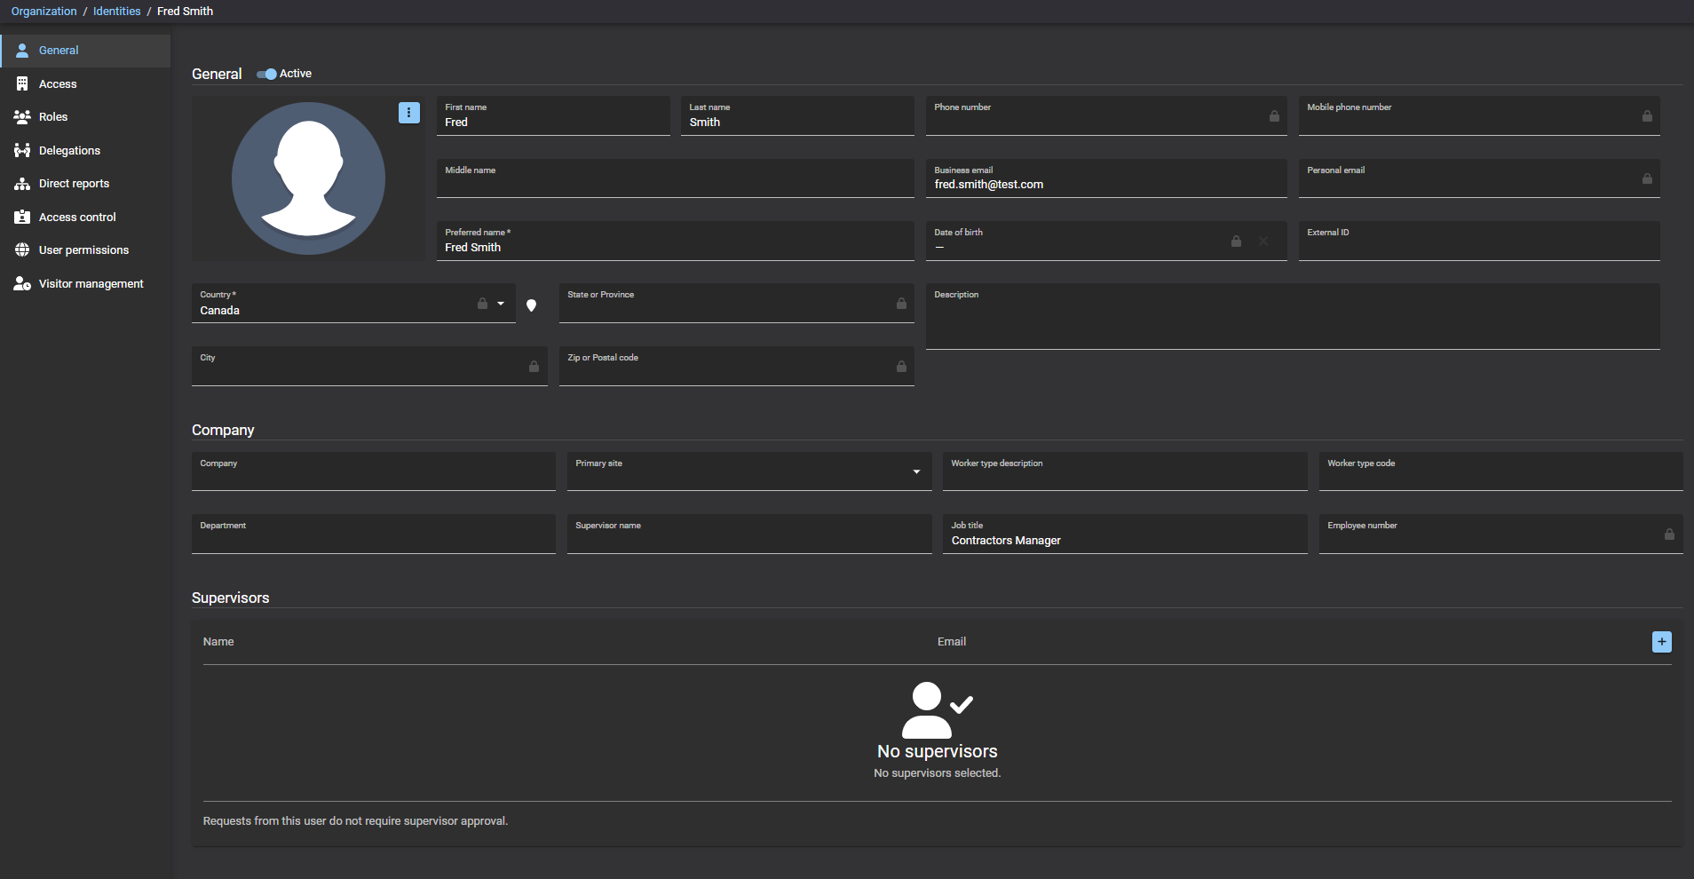Expand the Country dropdown arrow
The image size is (1694, 879).
501,304
